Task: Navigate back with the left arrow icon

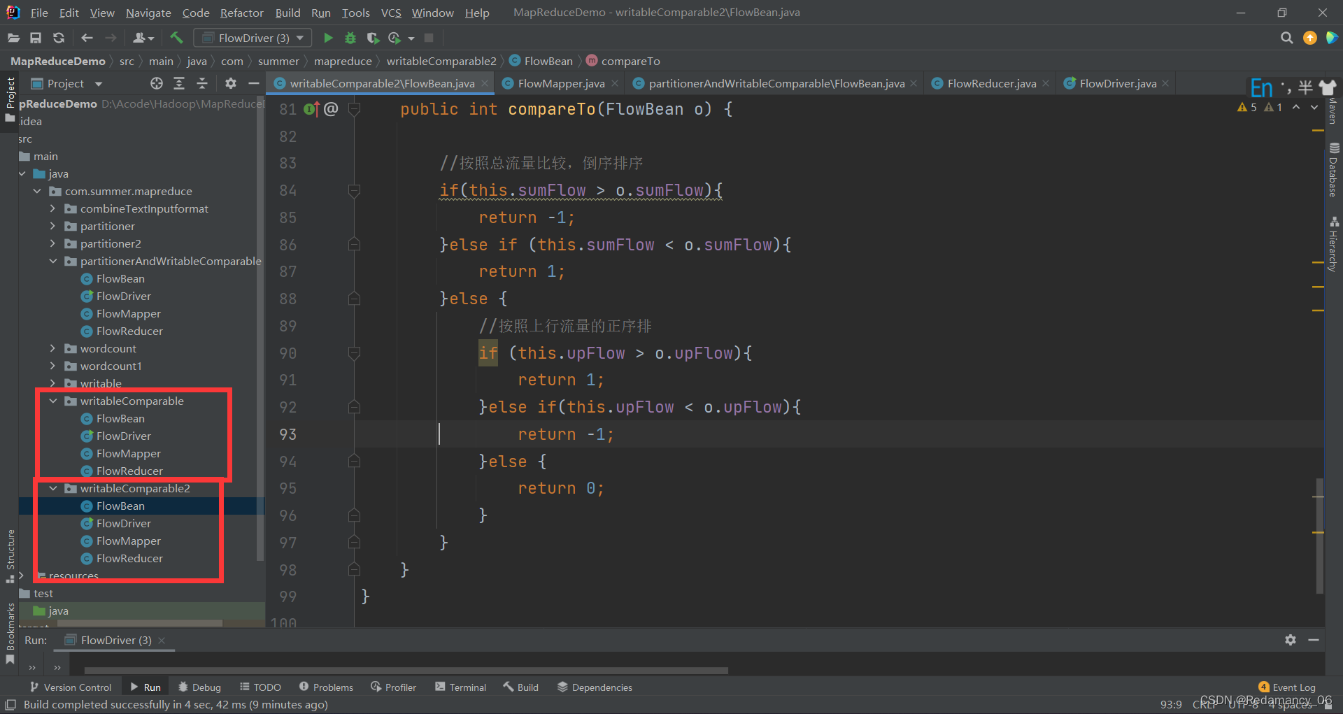Action: click(87, 38)
